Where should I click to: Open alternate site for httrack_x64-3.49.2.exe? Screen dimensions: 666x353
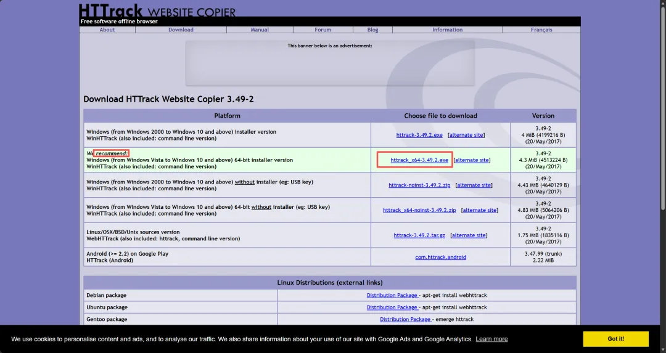tap(472, 160)
